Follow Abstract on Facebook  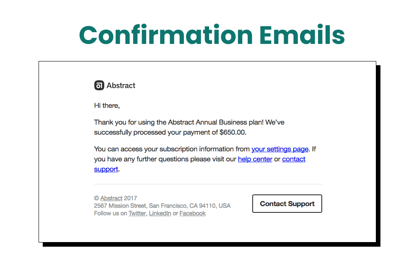click(192, 213)
